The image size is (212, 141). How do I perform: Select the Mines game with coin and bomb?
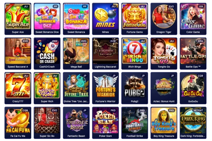(105, 19)
